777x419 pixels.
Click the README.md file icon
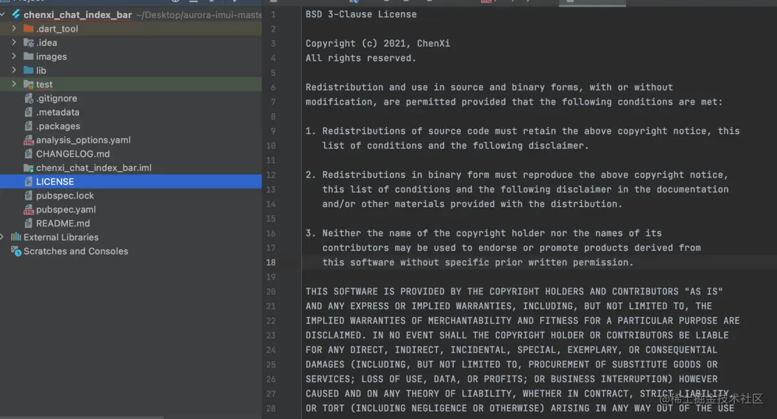point(28,224)
